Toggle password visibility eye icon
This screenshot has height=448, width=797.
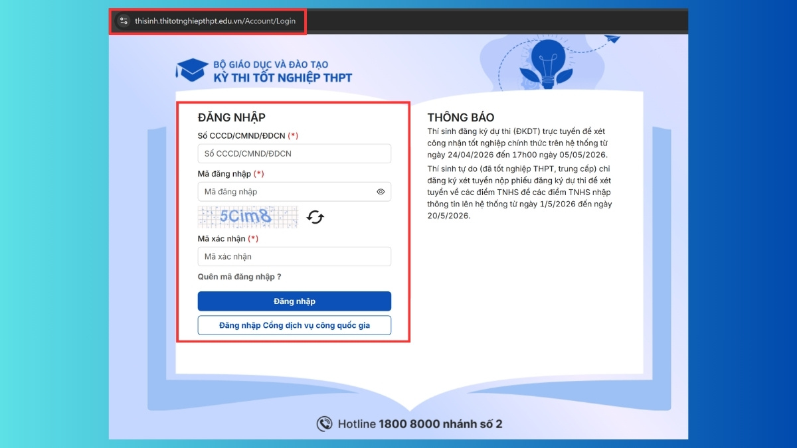point(381,192)
